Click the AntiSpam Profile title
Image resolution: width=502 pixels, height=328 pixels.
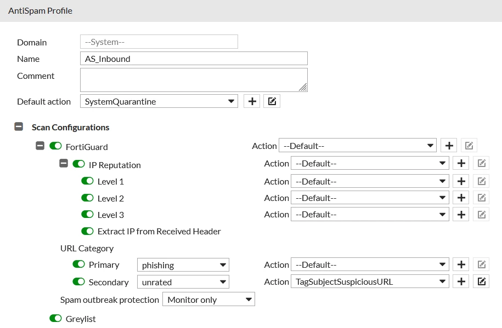pyautogui.click(x=41, y=10)
